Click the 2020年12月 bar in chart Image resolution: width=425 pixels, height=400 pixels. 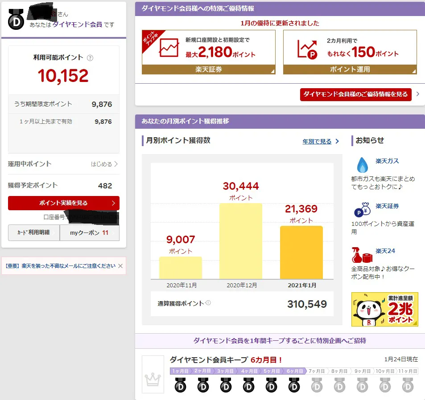tap(241, 241)
